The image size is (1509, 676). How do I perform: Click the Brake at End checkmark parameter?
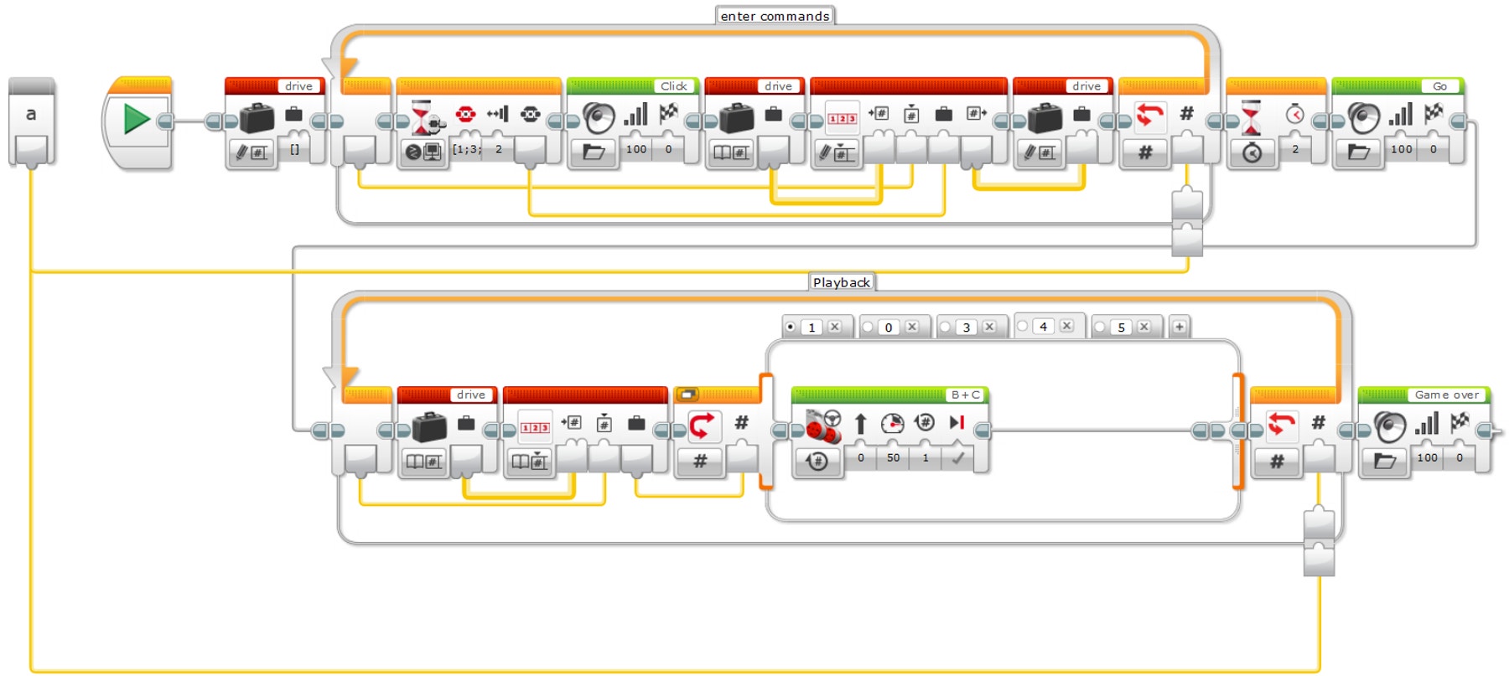pos(957,458)
